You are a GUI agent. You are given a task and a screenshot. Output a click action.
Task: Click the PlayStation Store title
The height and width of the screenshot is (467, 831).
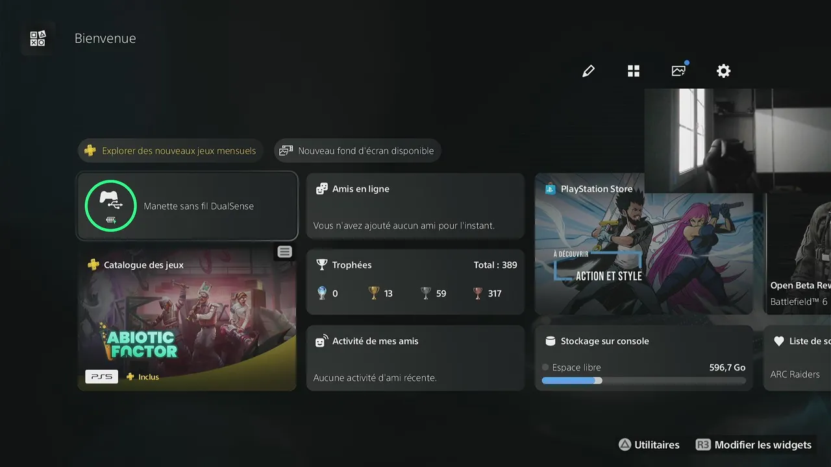click(597, 189)
